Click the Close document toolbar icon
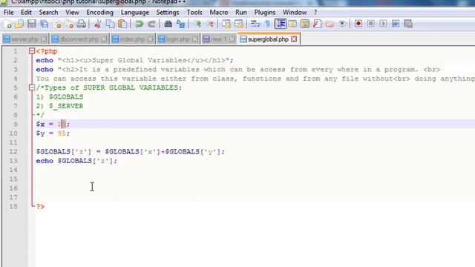This screenshot has height=267, width=475. (57, 24)
